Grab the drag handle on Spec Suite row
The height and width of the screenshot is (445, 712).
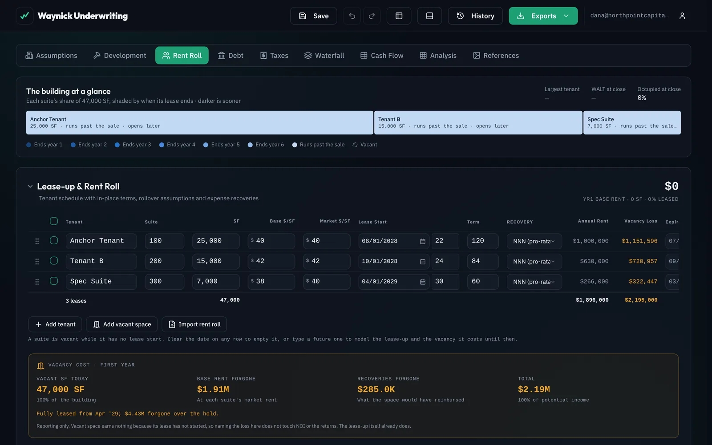click(37, 282)
